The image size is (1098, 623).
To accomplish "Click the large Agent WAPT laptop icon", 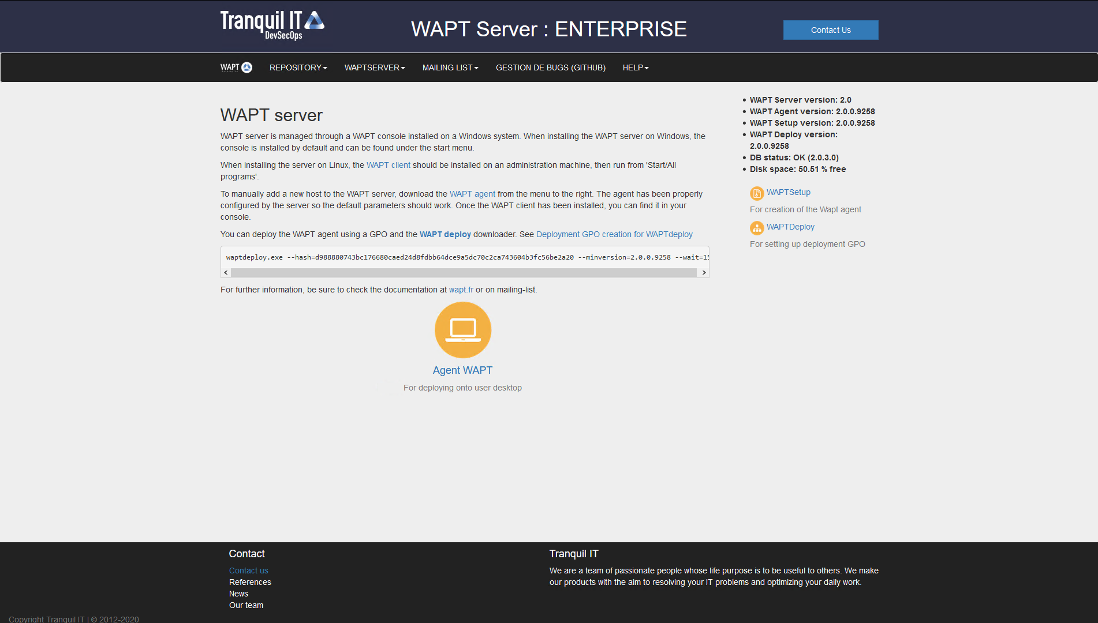I will (x=463, y=330).
